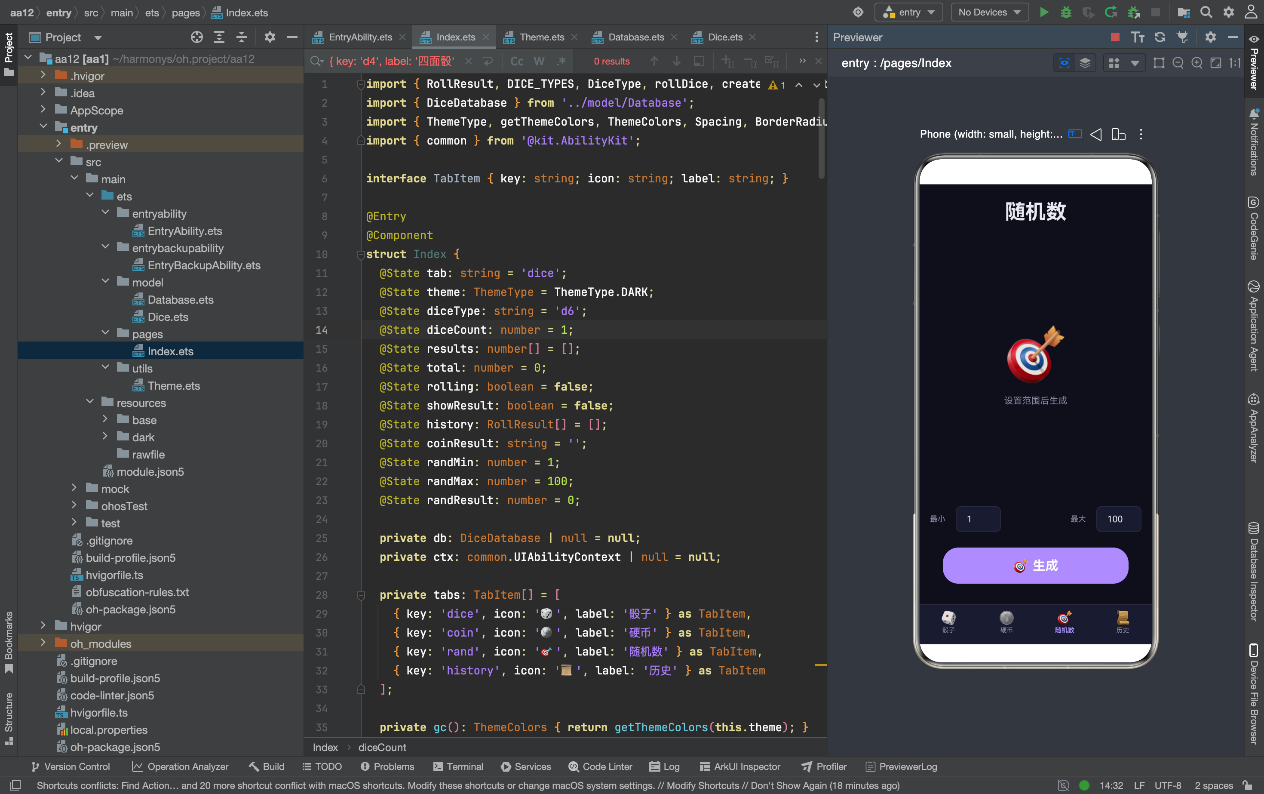Click the 最小 input field showing 1
The height and width of the screenshot is (794, 1264).
(978, 519)
